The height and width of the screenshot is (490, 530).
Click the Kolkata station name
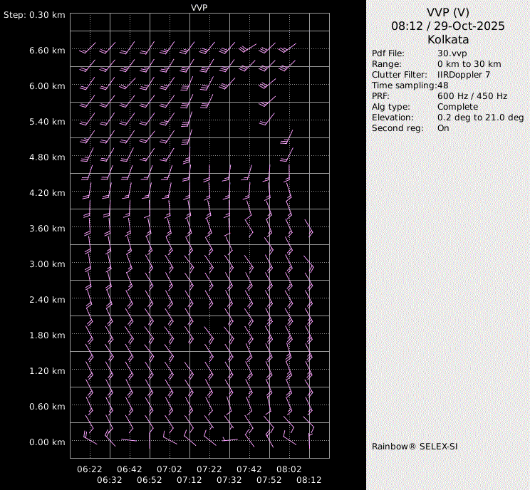point(447,39)
